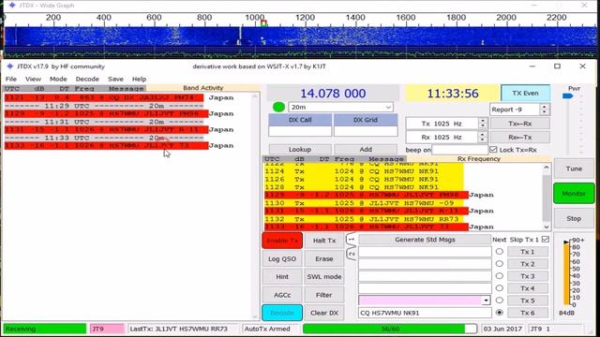Click the Tx 1 message input field
The width and height of the screenshot is (600, 337).
[x=425, y=252]
